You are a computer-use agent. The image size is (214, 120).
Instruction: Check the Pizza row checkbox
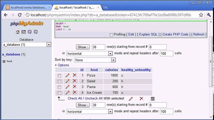click(59, 76)
